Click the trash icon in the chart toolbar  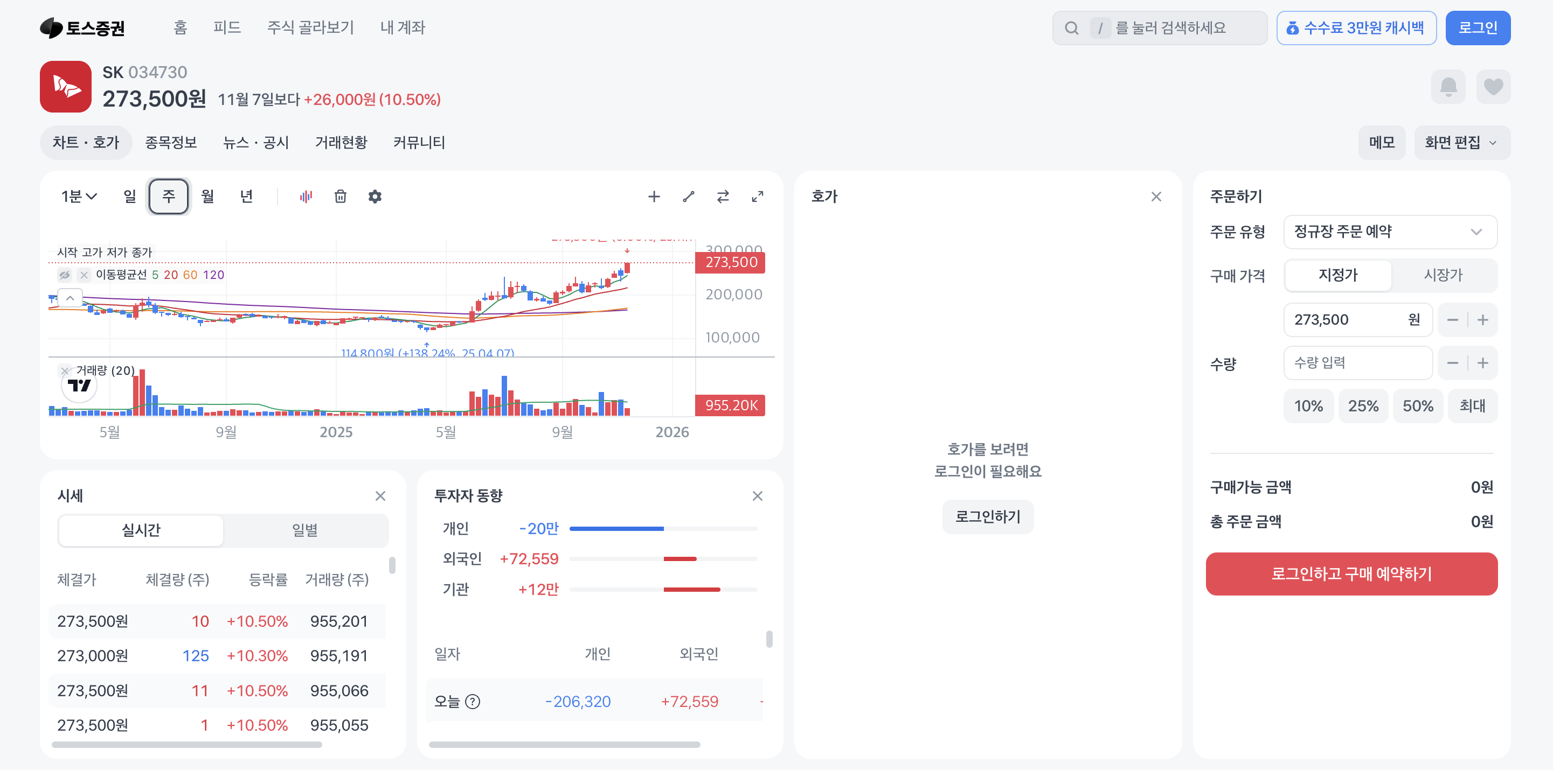340,197
